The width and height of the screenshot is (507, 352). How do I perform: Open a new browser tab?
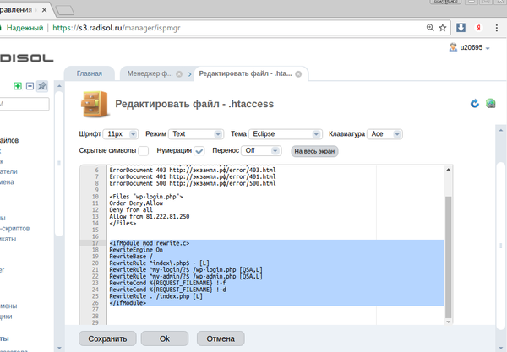[65, 10]
